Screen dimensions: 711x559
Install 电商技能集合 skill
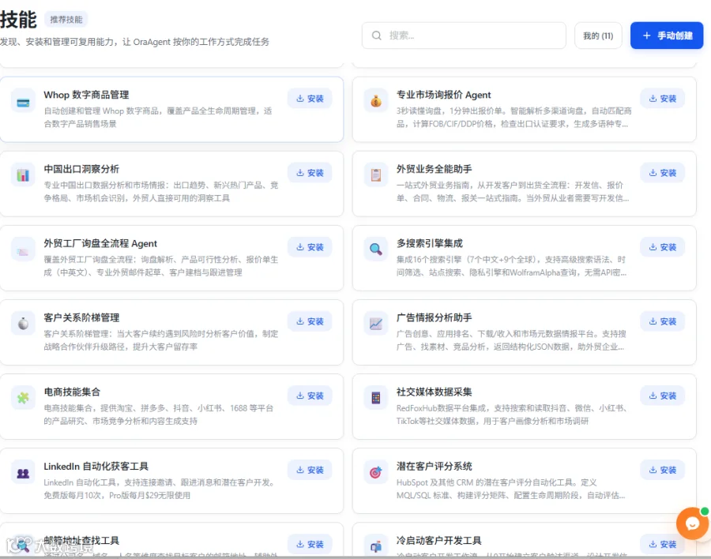(x=310, y=396)
